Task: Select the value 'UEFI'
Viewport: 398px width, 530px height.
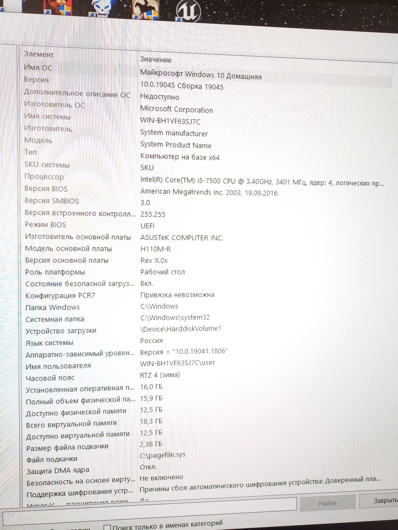Action: (147, 226)
